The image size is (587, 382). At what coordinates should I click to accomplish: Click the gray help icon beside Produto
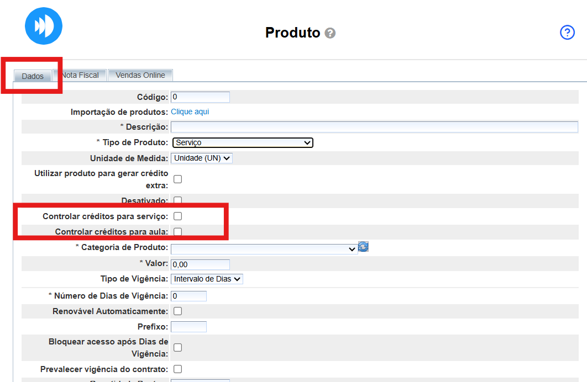point(330,33)
